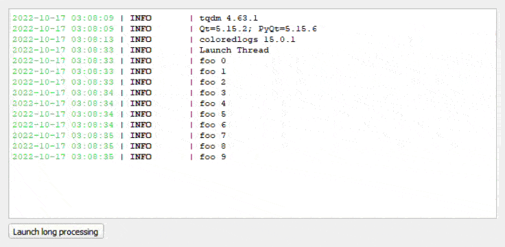Select the foo 4 log line
505x247 pixels.
pyautogui.click(x=213, y=104)
